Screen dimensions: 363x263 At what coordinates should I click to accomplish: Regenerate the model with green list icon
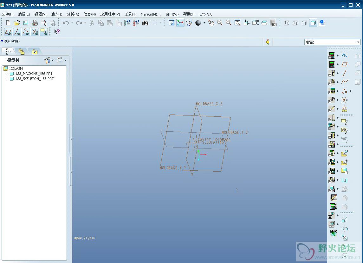(x=127, y=23)
